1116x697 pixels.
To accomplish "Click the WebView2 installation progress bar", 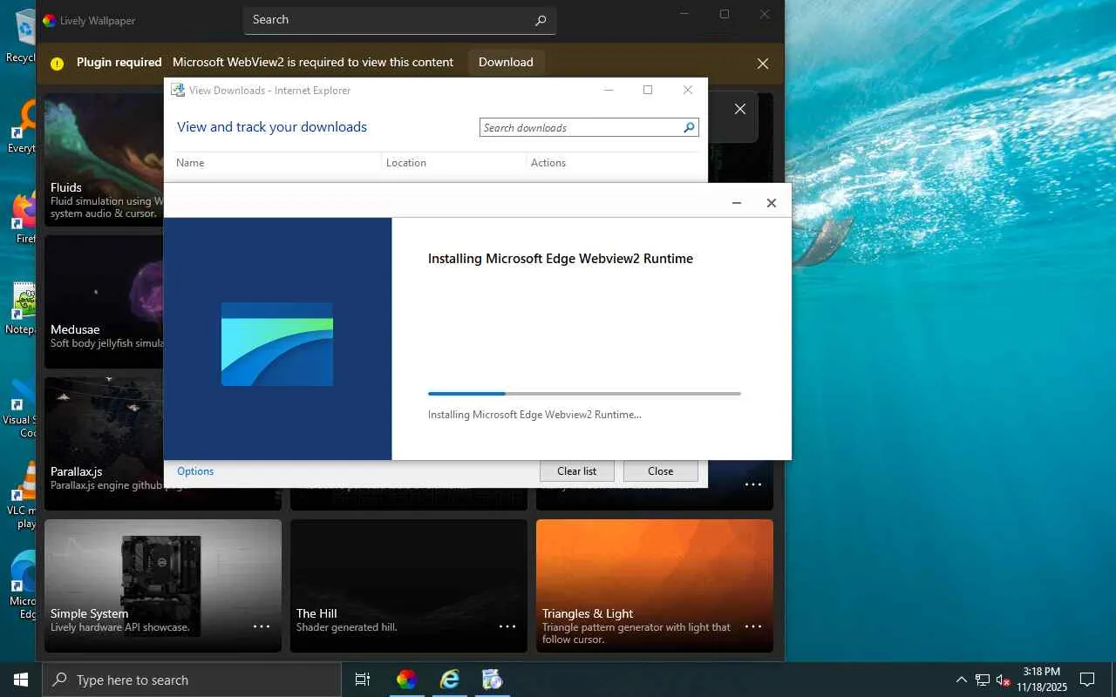I will coord(584,394).
